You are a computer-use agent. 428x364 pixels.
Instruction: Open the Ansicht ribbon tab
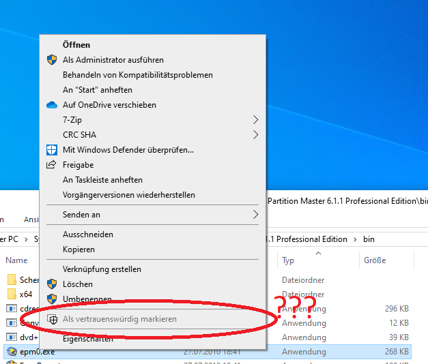click(31, 219)
